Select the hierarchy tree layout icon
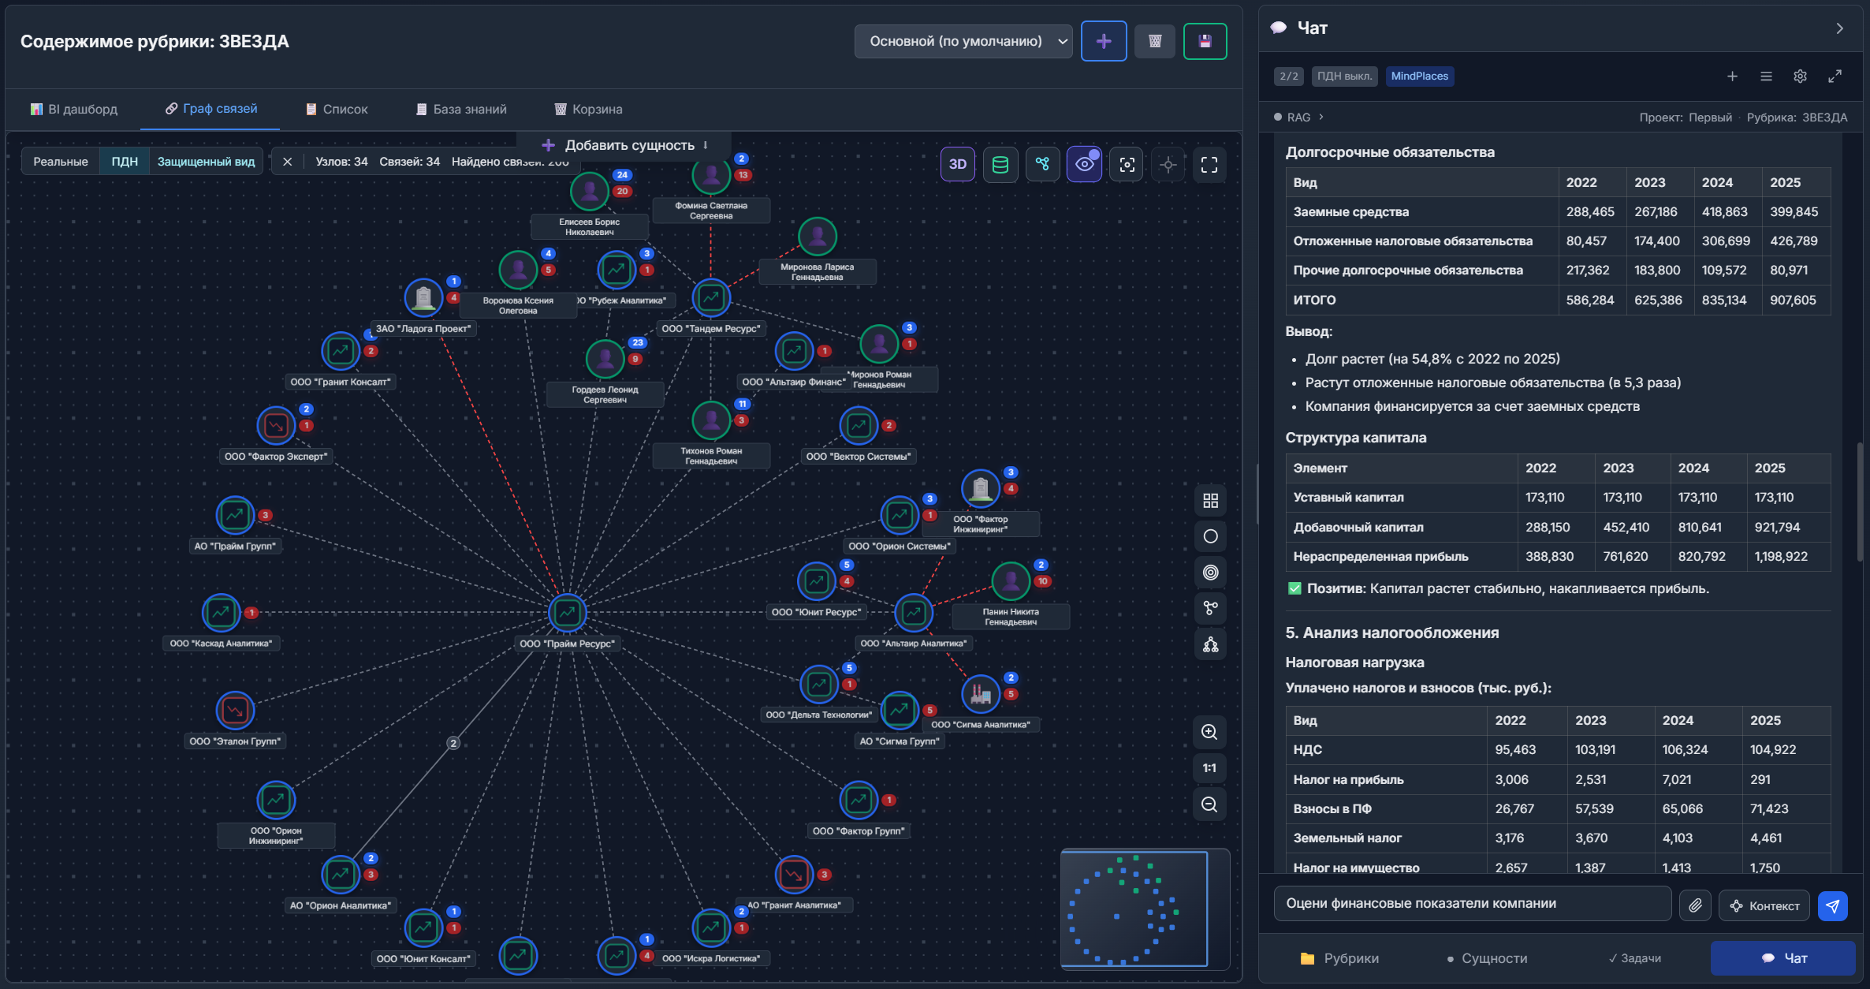This screenshot has height=989, width=1870. (x=1210, y=644)
